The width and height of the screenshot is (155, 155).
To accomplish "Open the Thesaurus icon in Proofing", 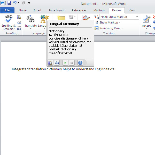I will [x=19, y=22].
